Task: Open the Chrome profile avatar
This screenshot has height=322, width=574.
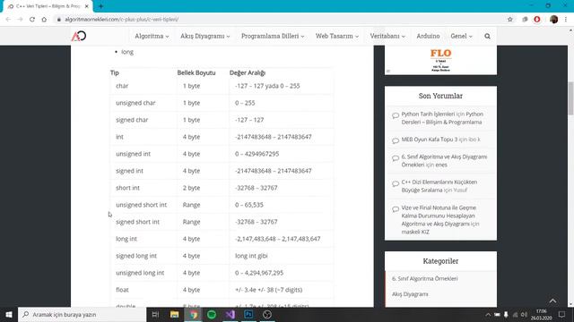Action: [554, 20]
